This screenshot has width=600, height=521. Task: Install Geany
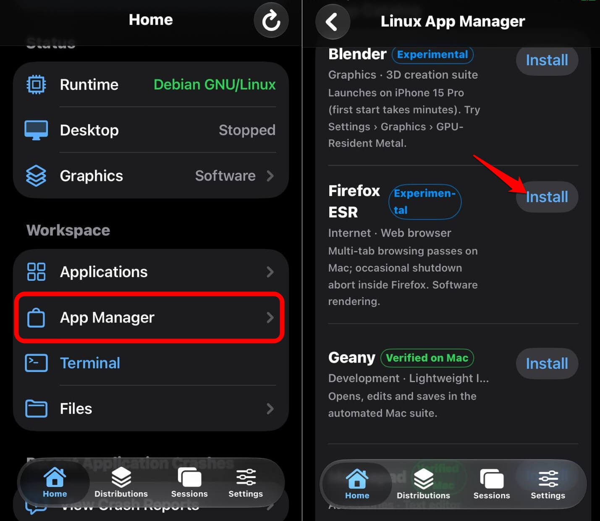547,363
